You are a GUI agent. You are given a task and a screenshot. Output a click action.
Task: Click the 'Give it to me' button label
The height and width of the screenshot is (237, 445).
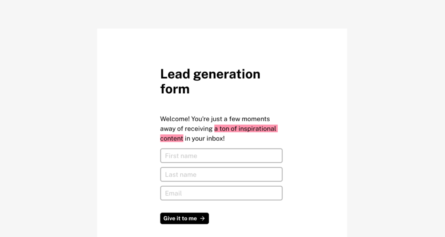(x=180, y=218)
